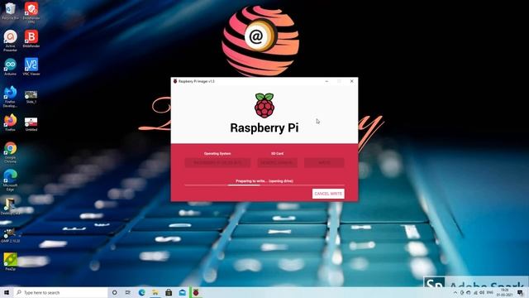Select the Bitdefender desktop shortcut
This screenshot has height=298, width=529.
click(x=31, y=39)
